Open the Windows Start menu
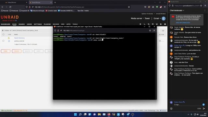 point(75,114)
